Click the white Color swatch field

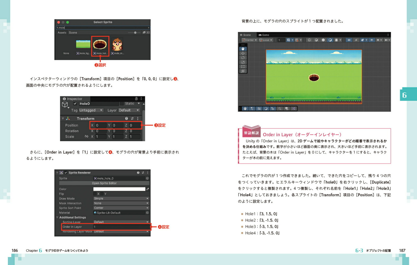click(x=119, y=189)
